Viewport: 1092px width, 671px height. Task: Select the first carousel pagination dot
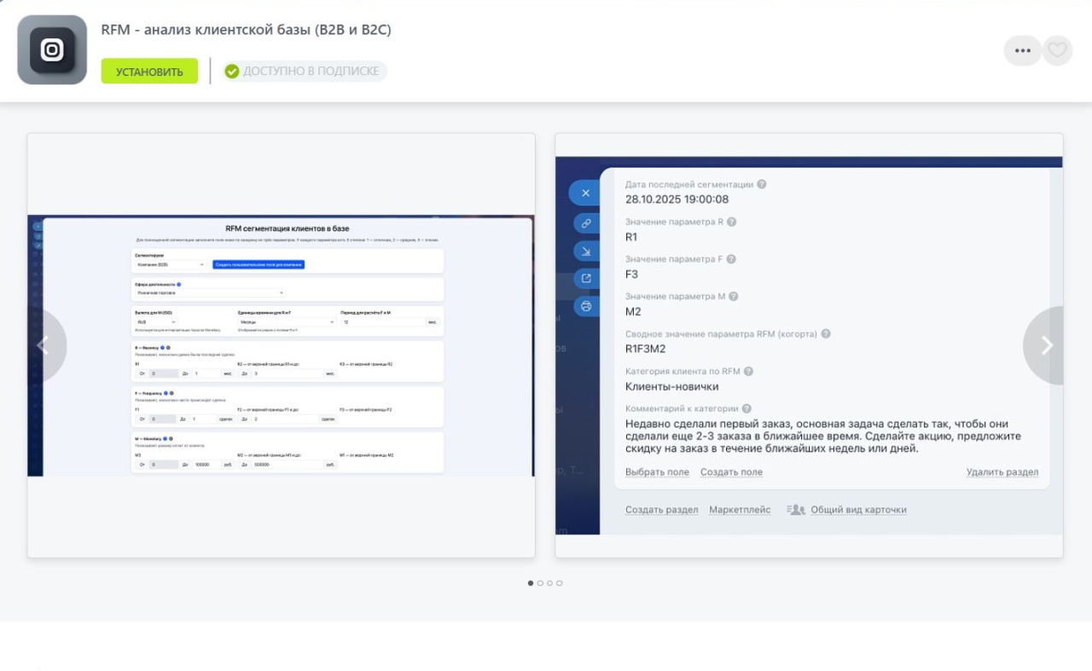531,583
